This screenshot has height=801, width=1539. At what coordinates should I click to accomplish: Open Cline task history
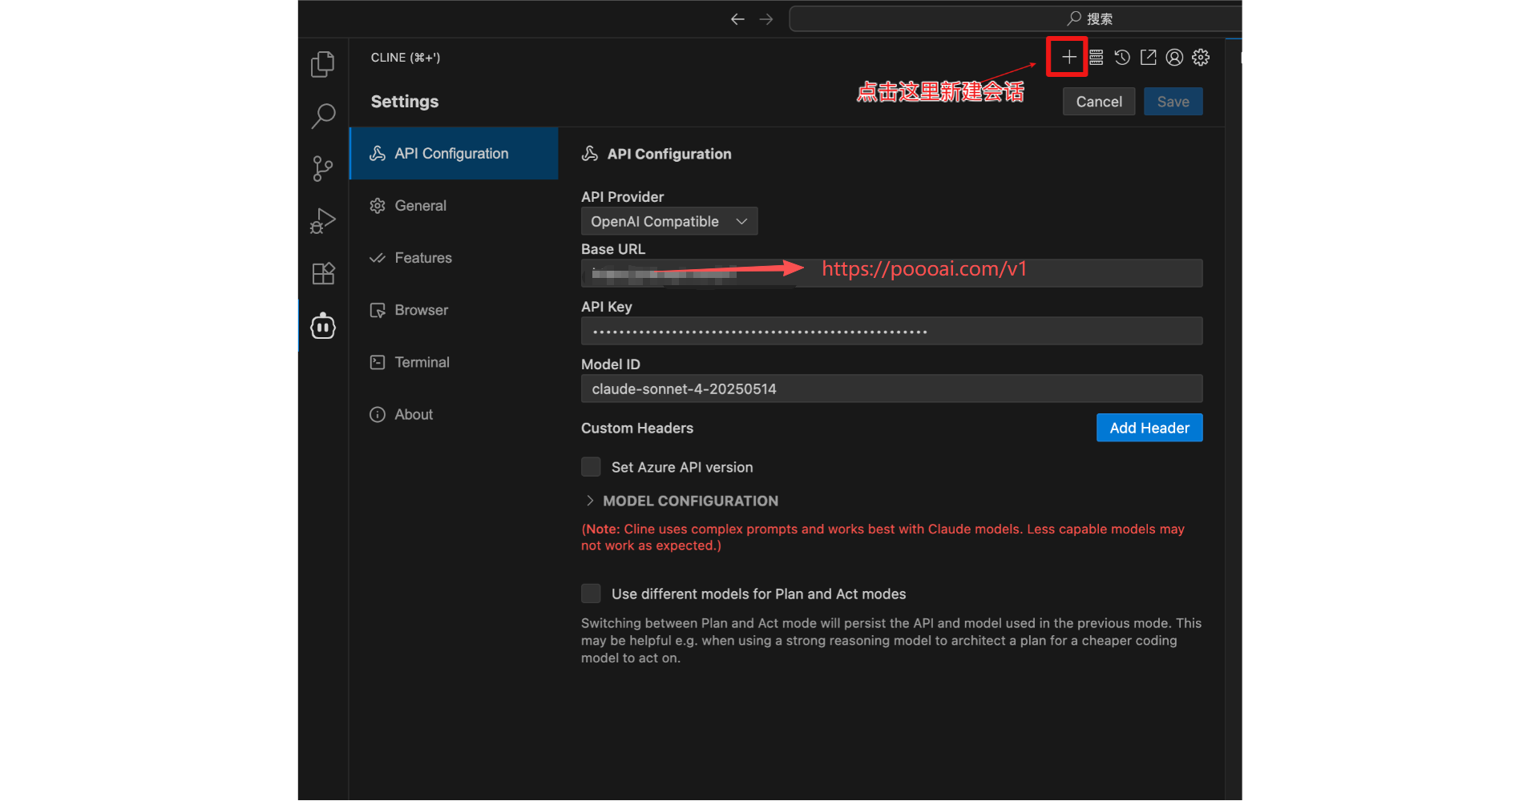1122,57
